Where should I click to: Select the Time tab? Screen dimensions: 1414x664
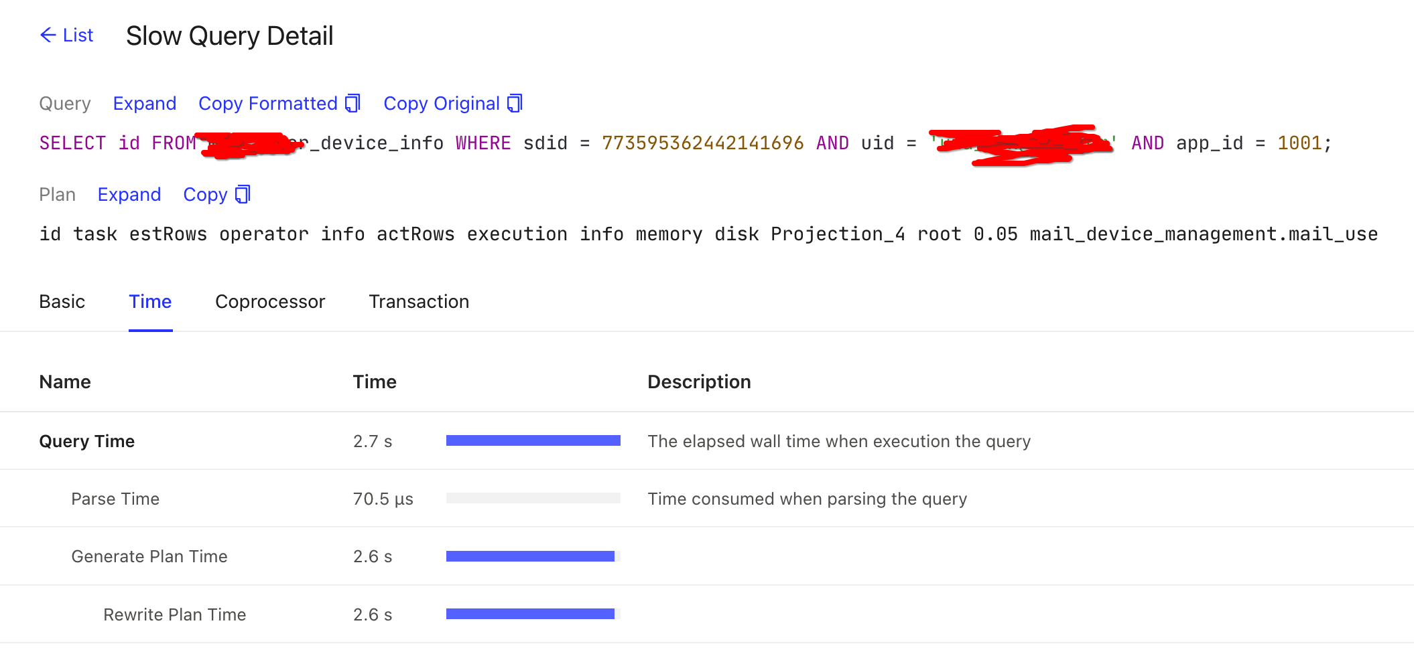click(151, 301)
